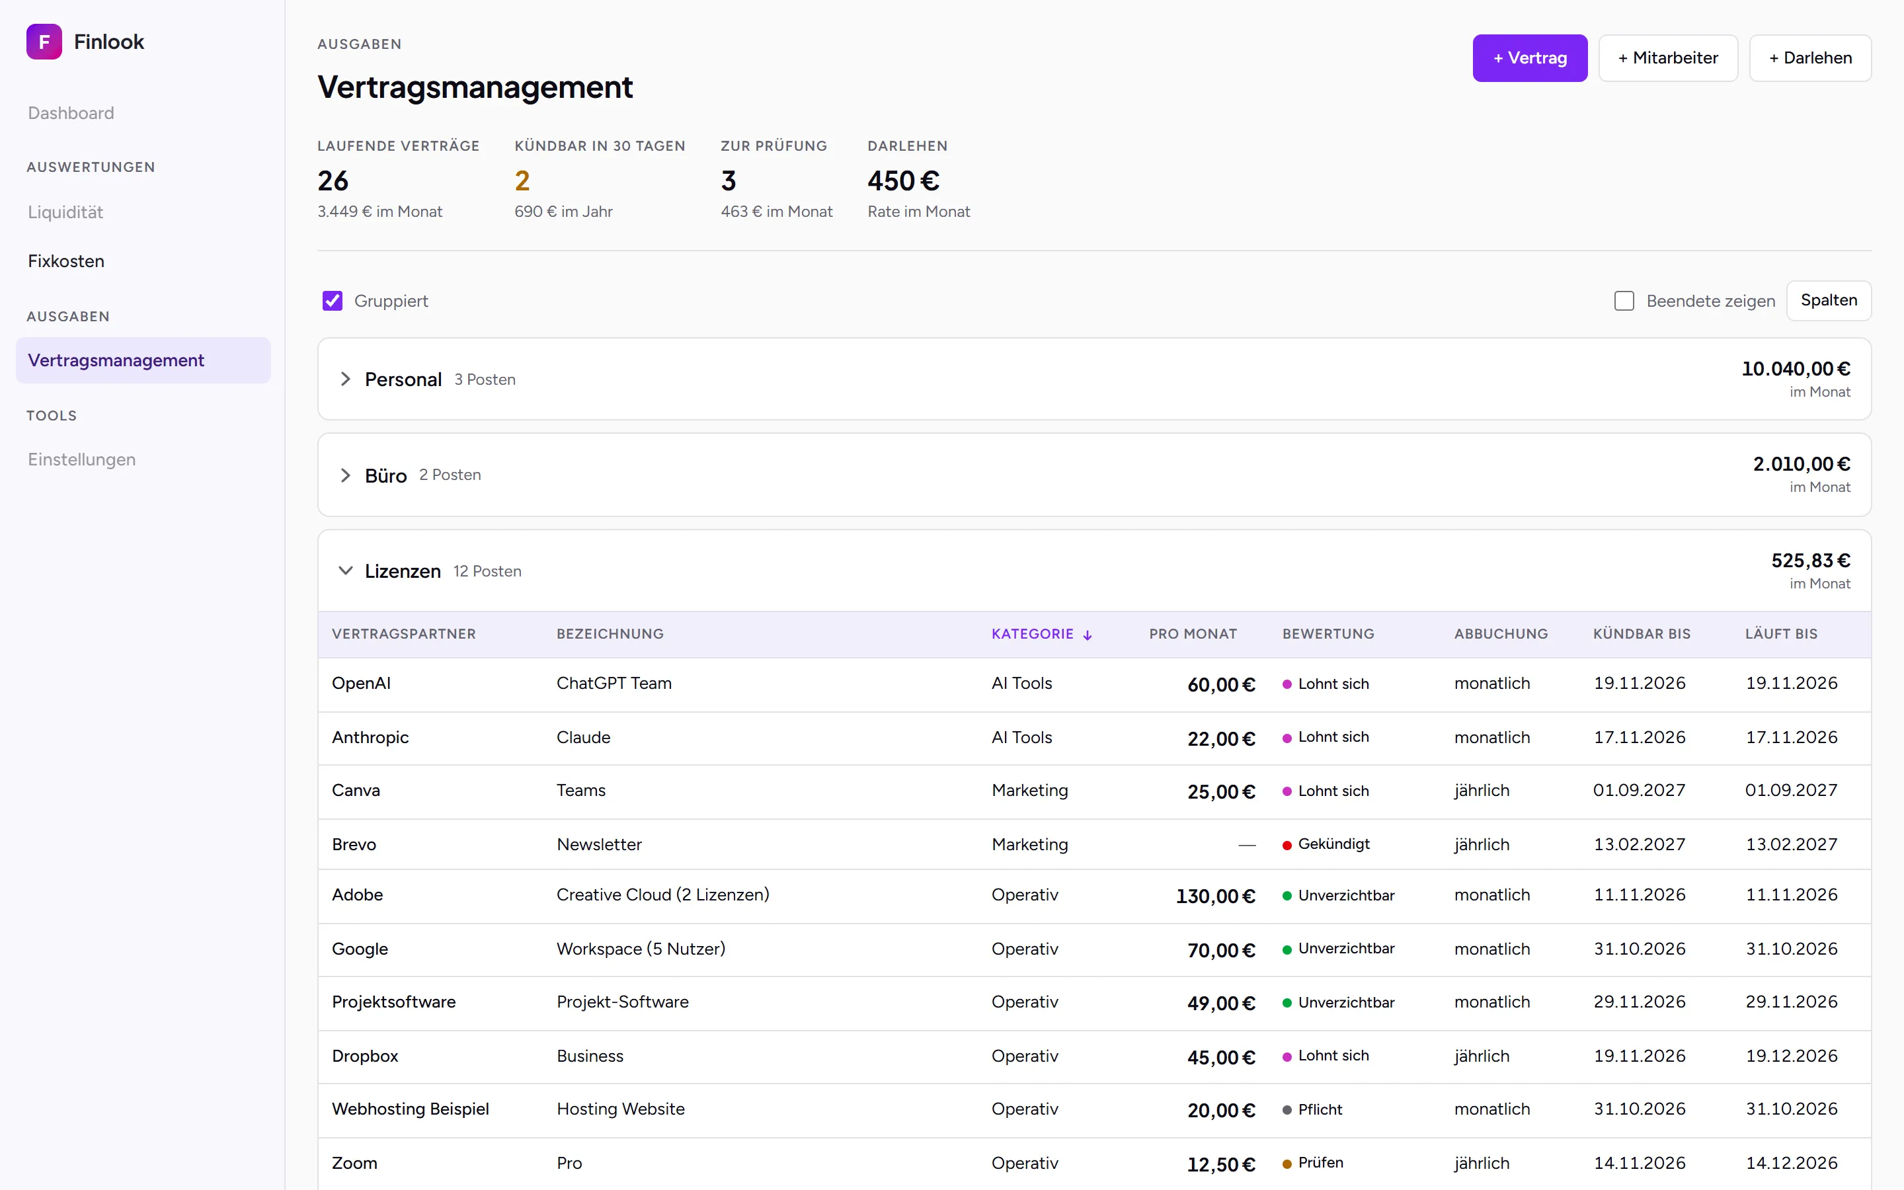
Task: Sort by Abbuchung column header
Action: (x=1500, y=635)
